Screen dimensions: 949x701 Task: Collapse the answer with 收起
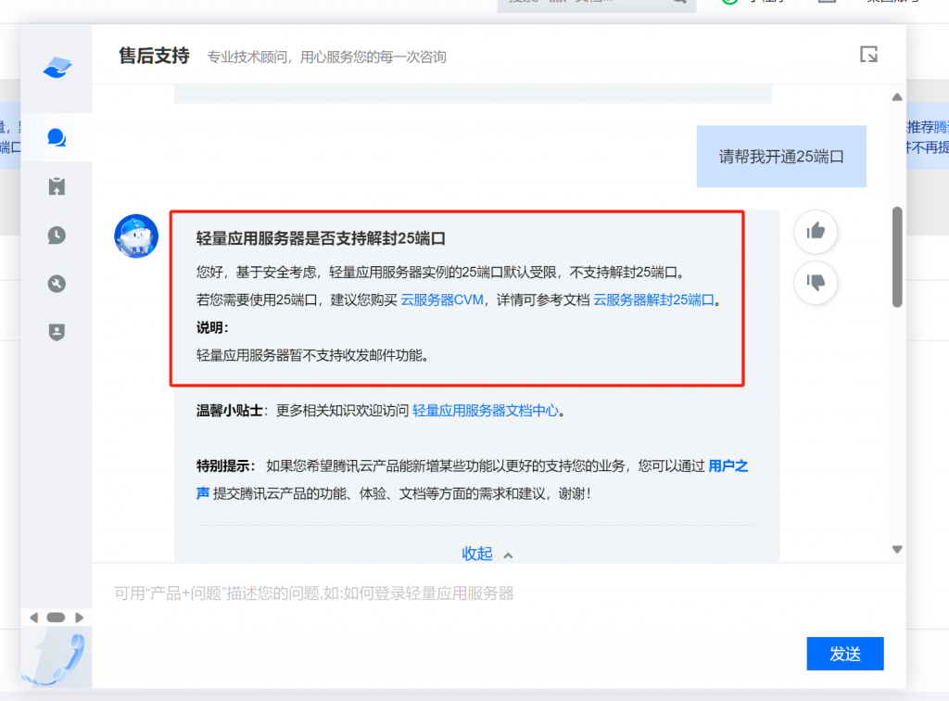(487, 554)
